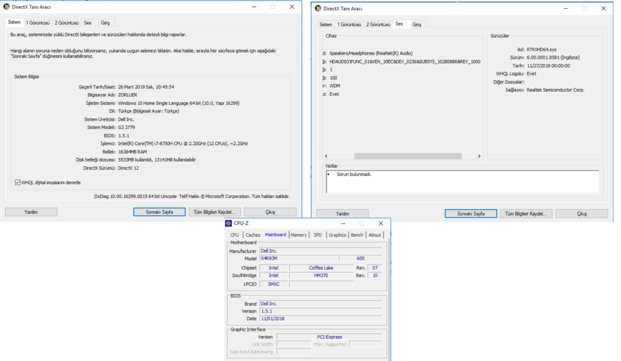Click Tüm Bilgileri Kaydet in right DirectX window
Viewport: 621px width, 361px height.
[x=526, y=213]
